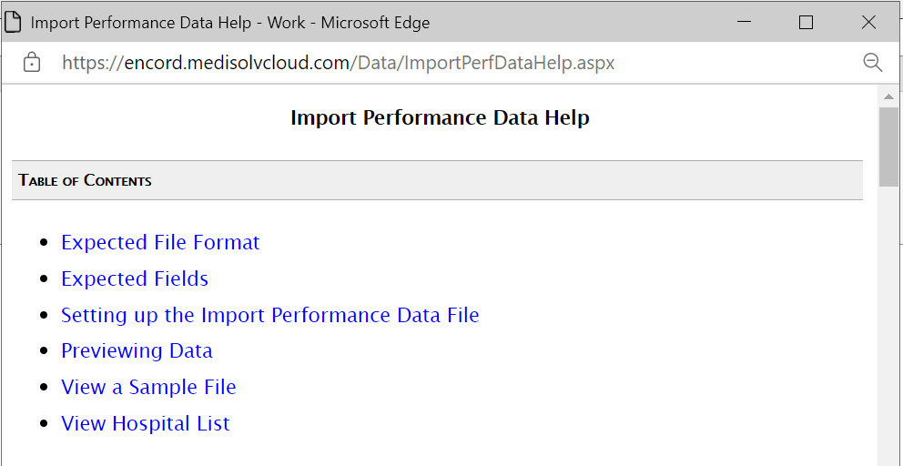The height and width of the screenshot is (466, 903).
Task: Click the bullet beside Previewing Data
Action: pos(45,351)
